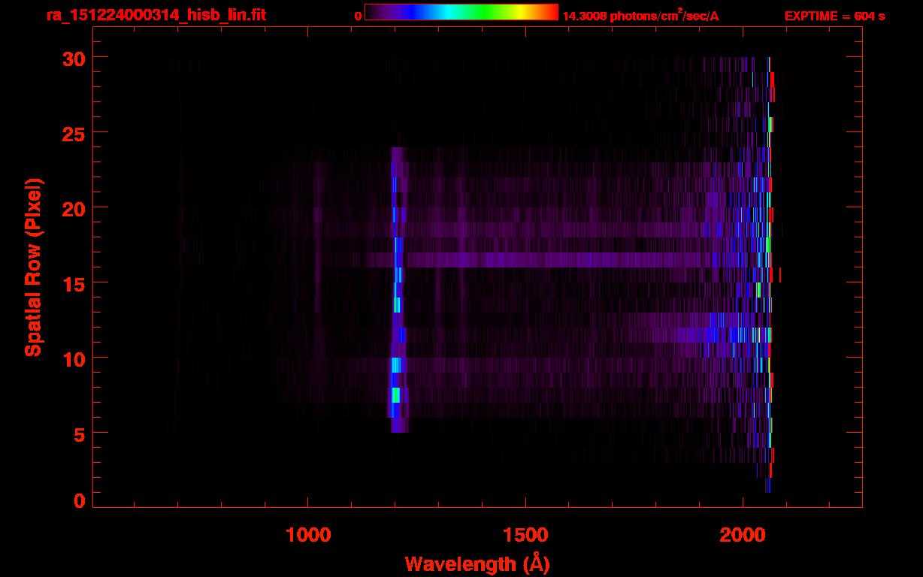Click y-axis tick label 0

[79, 500]
